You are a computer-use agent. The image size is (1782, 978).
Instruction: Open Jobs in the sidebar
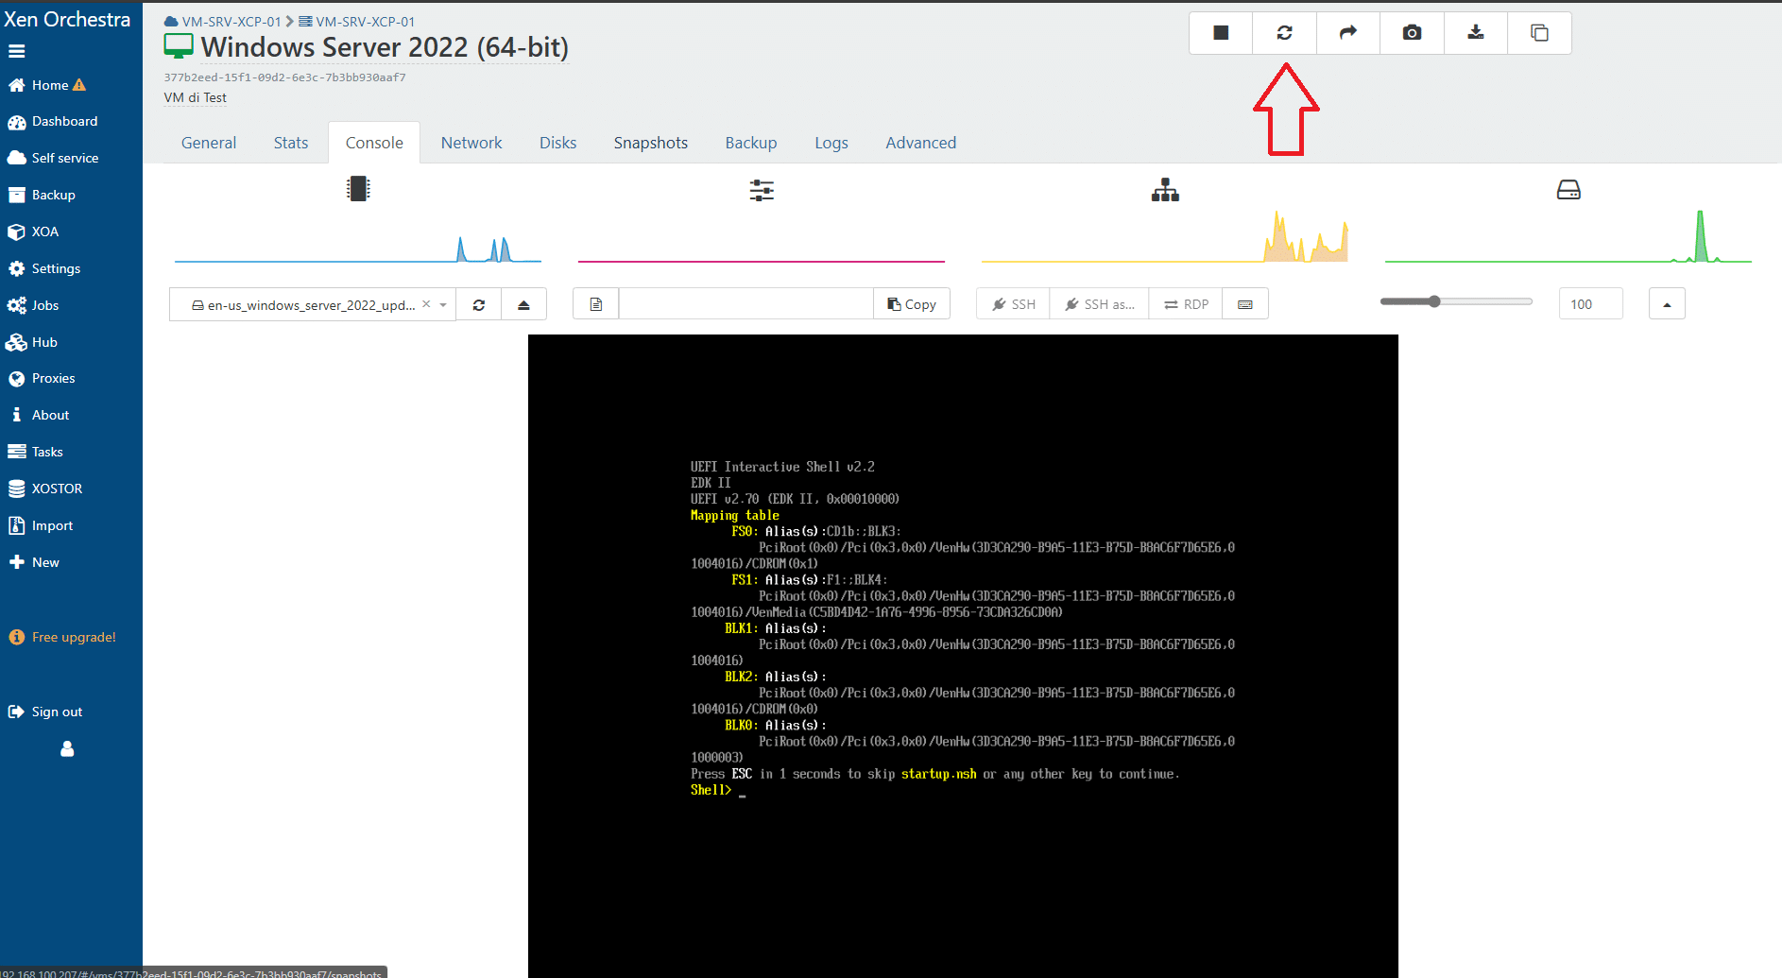(x=33, y=305)
